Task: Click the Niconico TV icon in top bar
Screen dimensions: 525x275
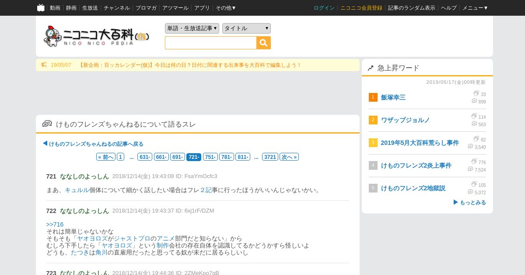Action: (x=41, y=8)
